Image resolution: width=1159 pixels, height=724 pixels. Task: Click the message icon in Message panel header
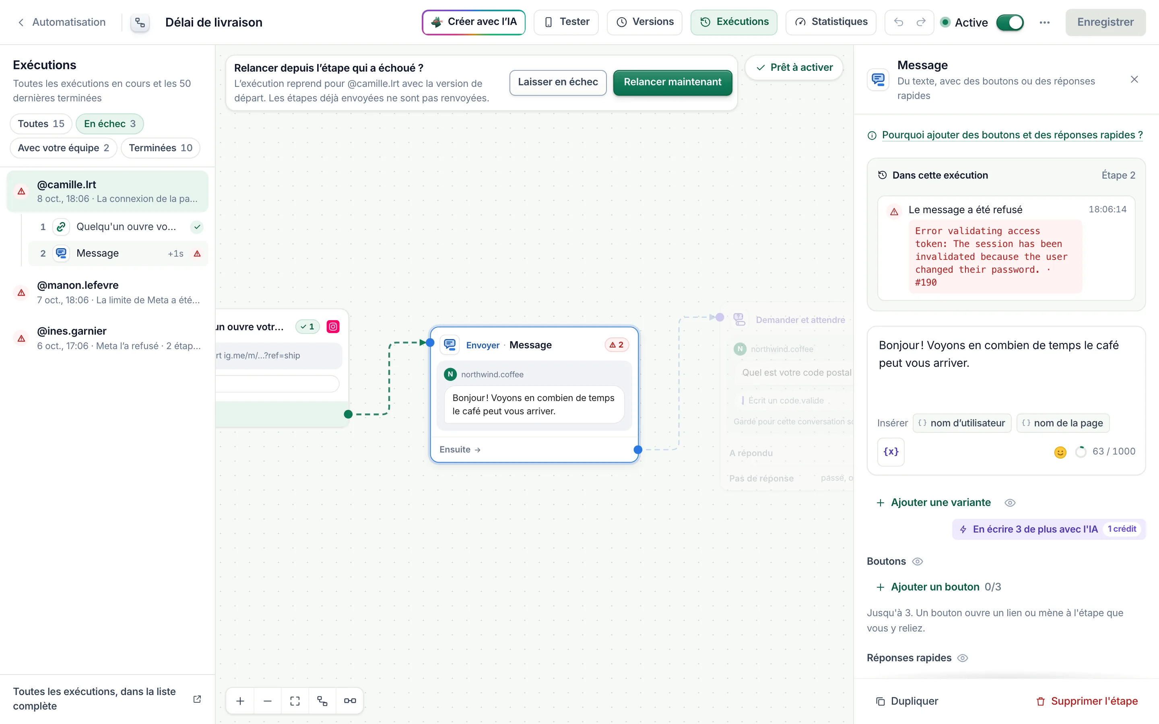coord(879,80)
